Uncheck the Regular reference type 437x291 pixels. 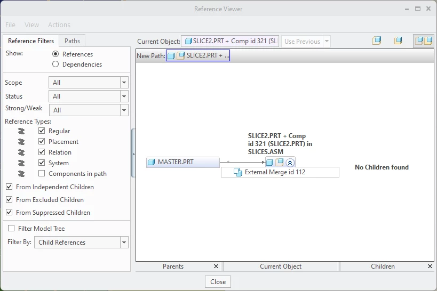pyautogui.click(x=42, y=131)
